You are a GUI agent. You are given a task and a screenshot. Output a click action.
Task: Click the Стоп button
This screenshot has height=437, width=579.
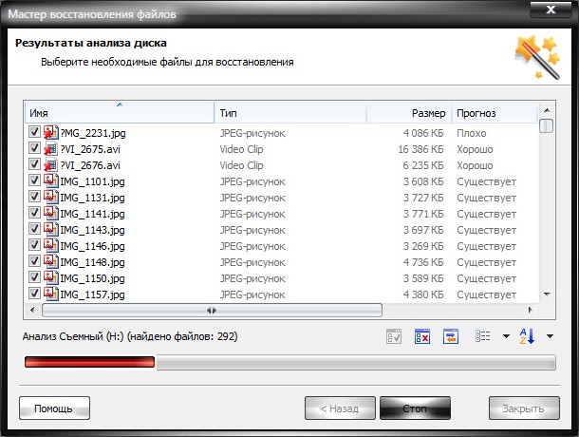415,408
